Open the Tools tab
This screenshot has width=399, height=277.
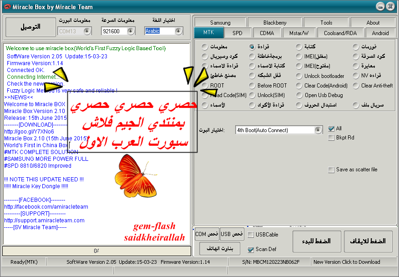pos(326,23)
